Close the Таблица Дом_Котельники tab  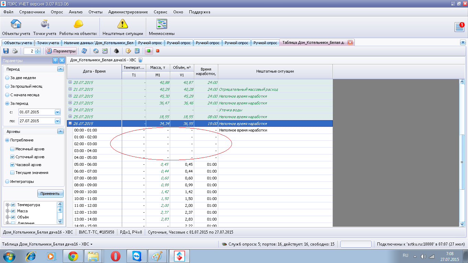(x=350, y=42)
